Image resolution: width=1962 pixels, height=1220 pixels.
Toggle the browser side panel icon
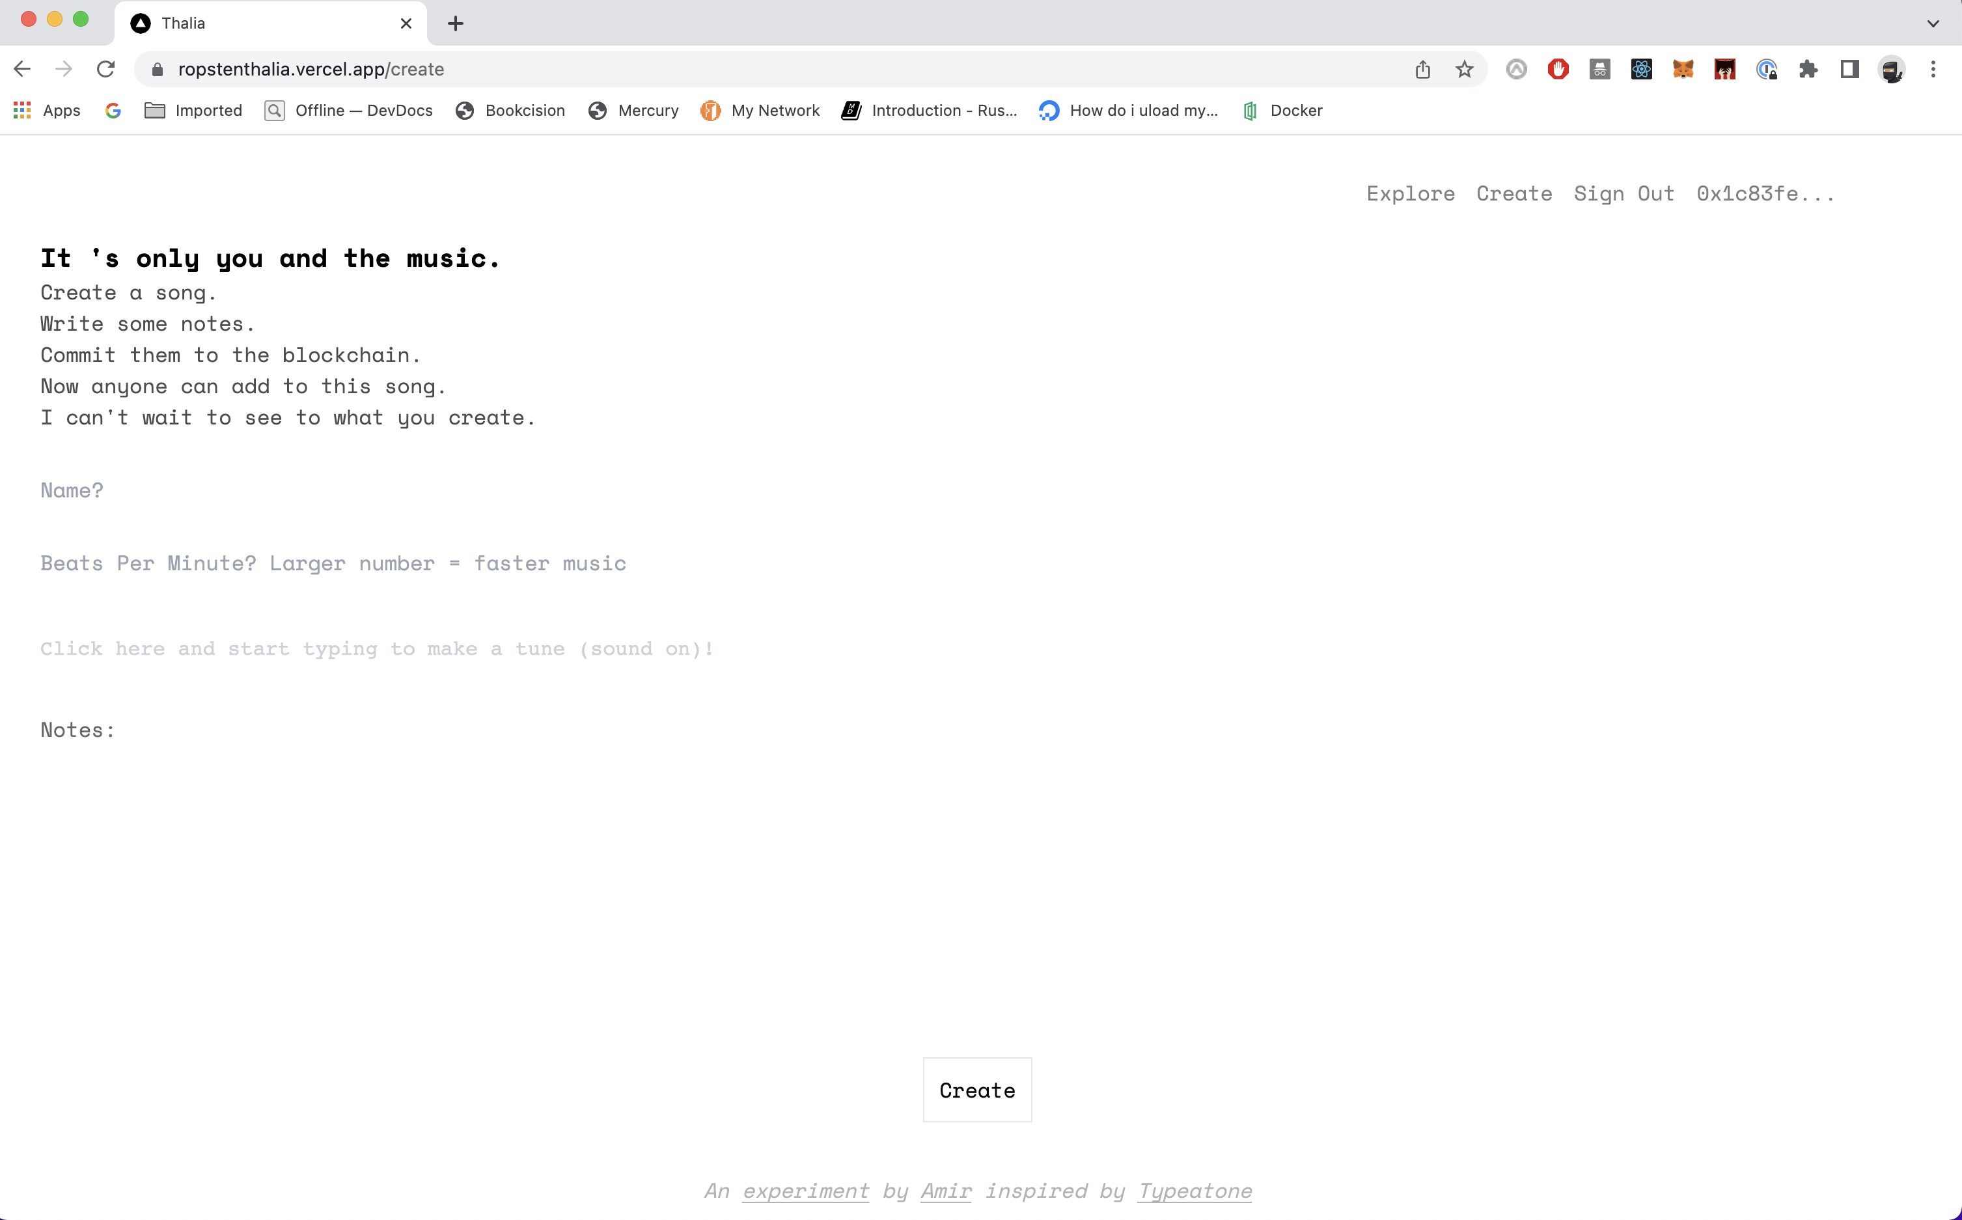tap(1850, 70)
